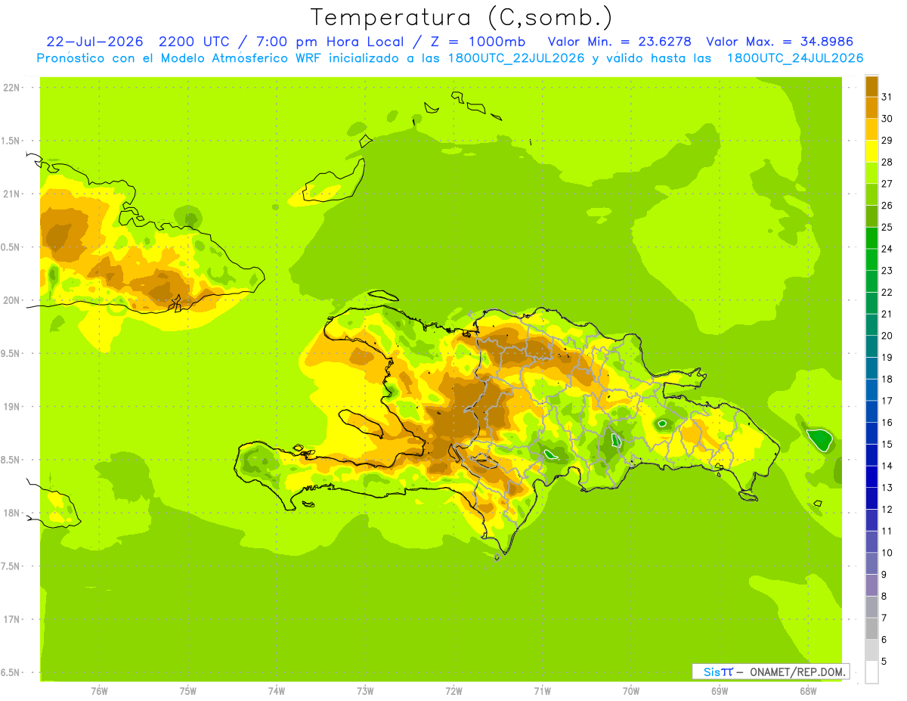
Task: Click the '18N' latitude label
Action: pyautogui.click(x=13, y=513)
